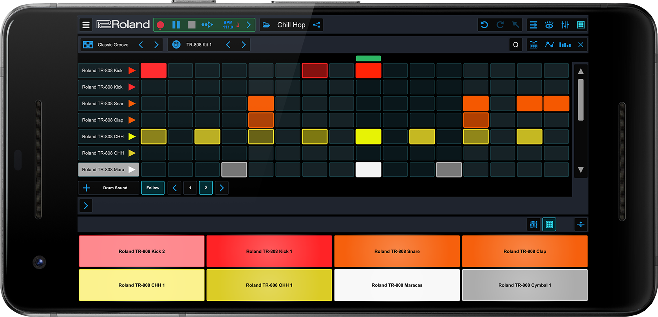Toggle the Follow playback button

[x=153, y=188]
